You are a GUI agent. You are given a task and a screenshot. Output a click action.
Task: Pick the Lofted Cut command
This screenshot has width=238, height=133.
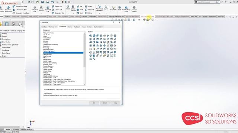click(57, 10)
